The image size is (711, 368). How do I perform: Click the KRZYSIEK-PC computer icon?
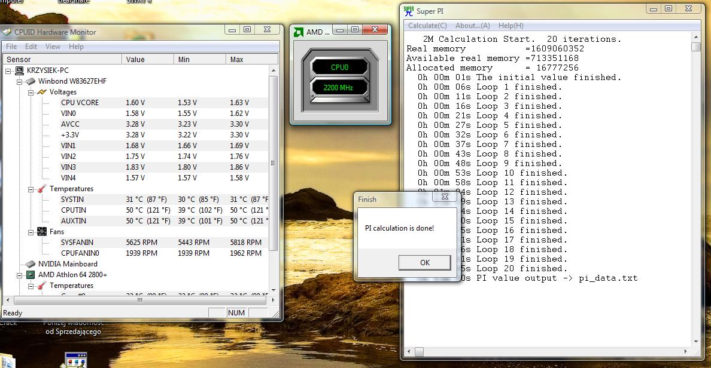coord(19,70)
